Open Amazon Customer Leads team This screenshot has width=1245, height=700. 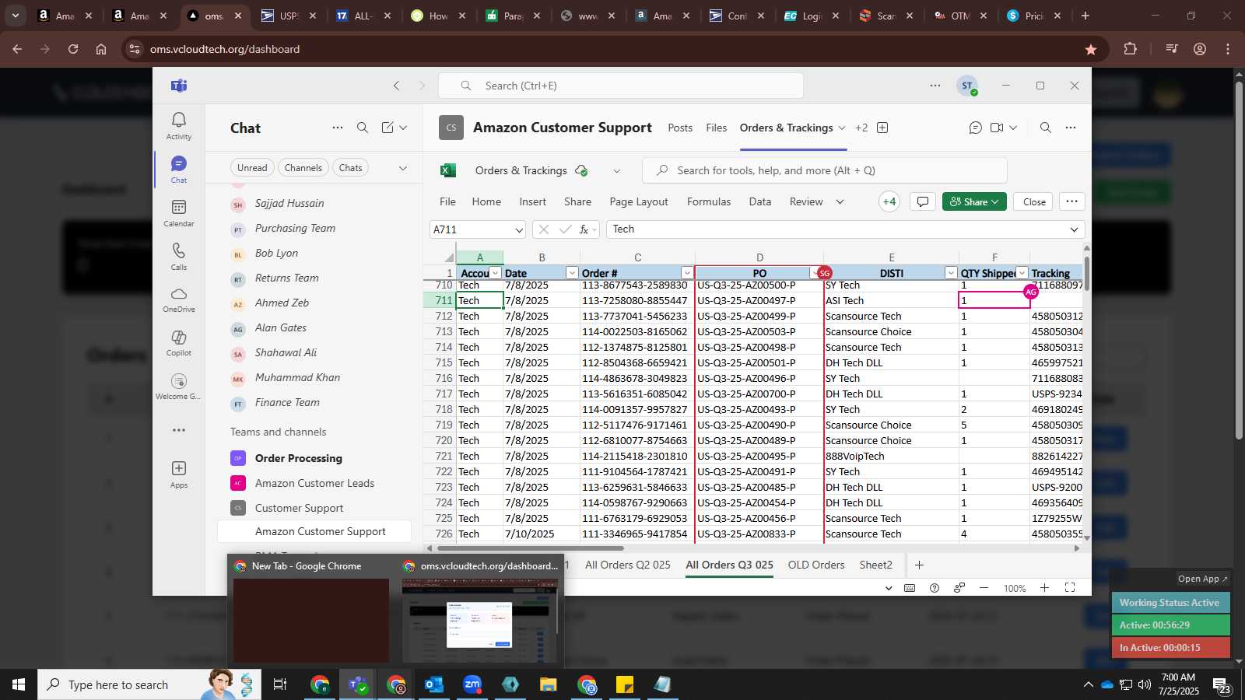[x=314, y=483]
